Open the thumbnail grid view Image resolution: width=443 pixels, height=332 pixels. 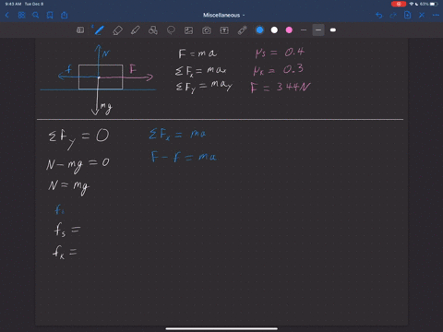coord(21,15)
